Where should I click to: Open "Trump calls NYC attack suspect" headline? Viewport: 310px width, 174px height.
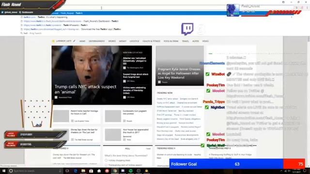(x=85, y=89)
